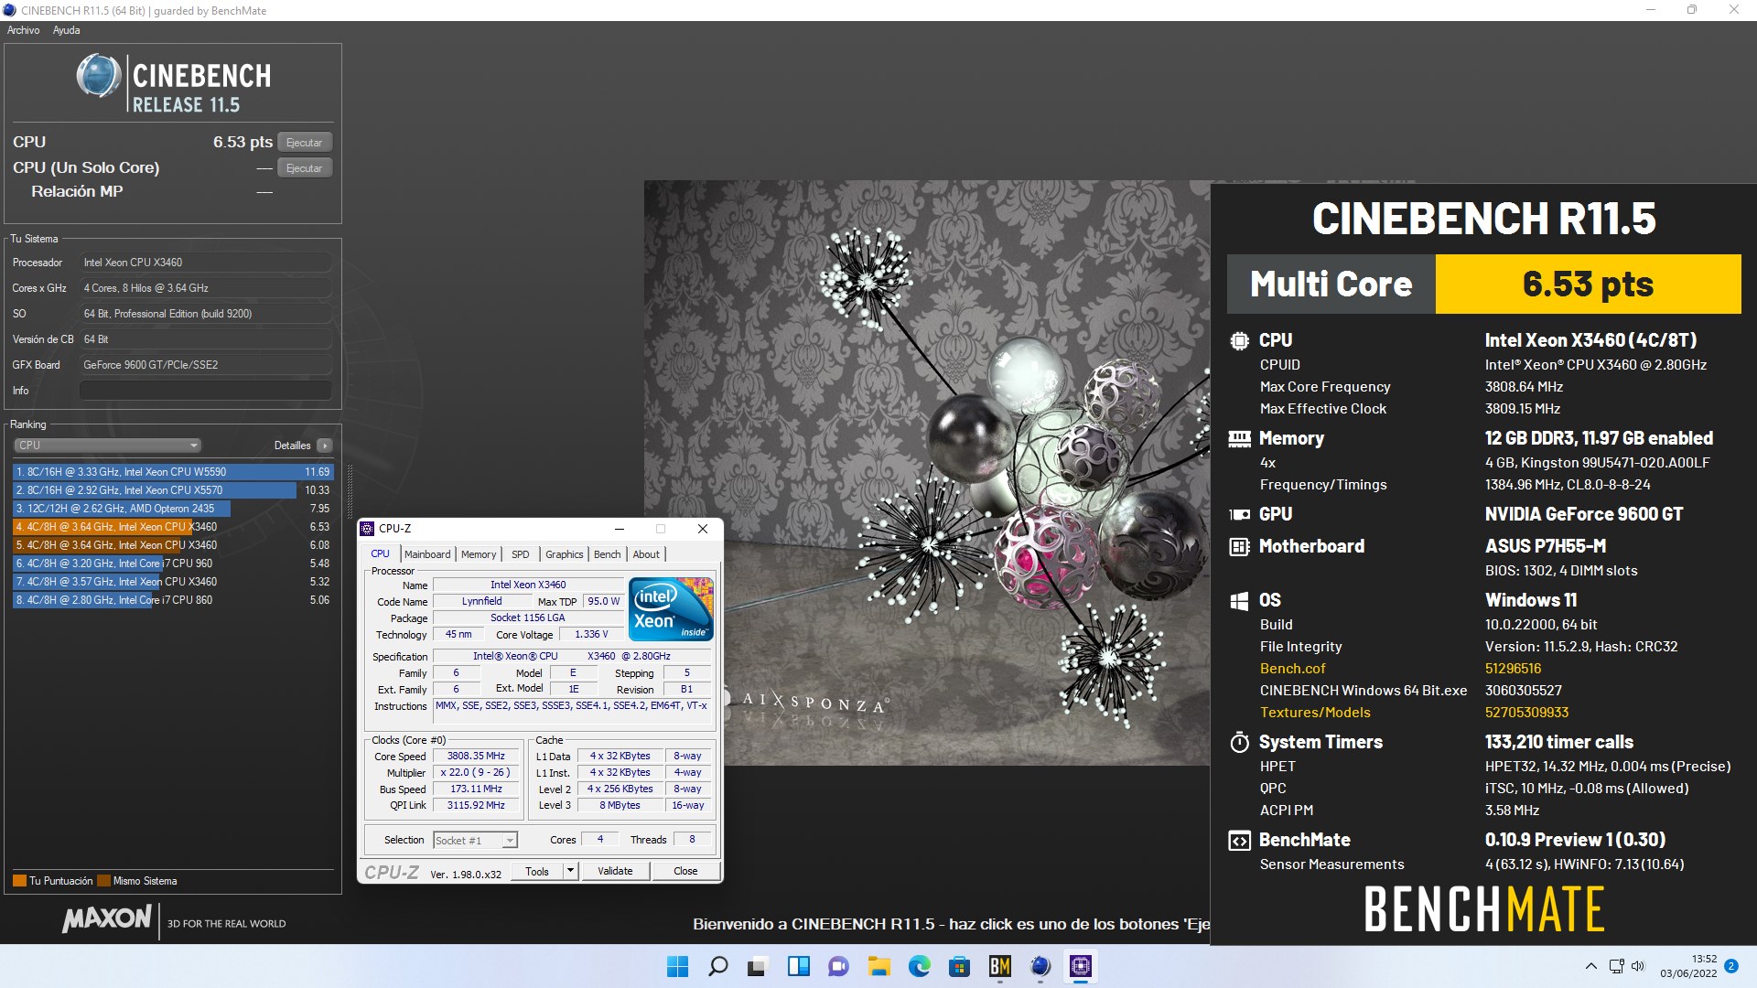Click the OS Windows icon in BenchMate panel
This screenshot has height=988, width=1757.
click(x=1239, y=601)
